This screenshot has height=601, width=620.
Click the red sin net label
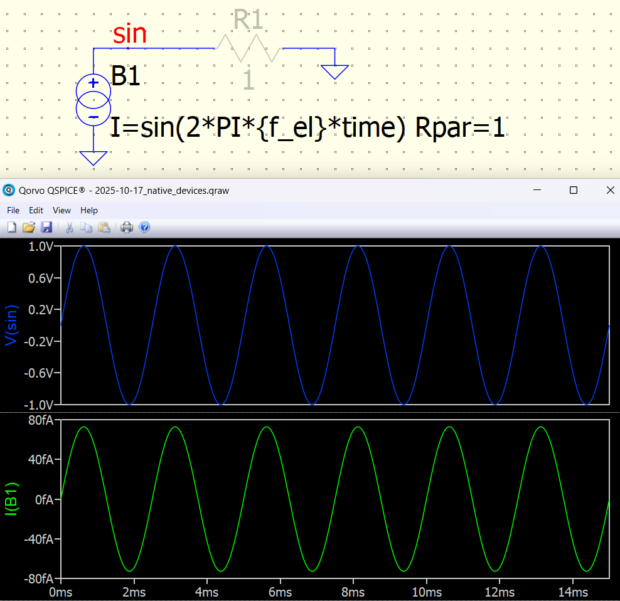coord(130,34)
